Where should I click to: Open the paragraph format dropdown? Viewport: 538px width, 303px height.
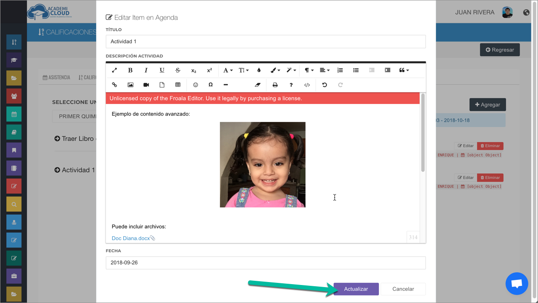309,70
